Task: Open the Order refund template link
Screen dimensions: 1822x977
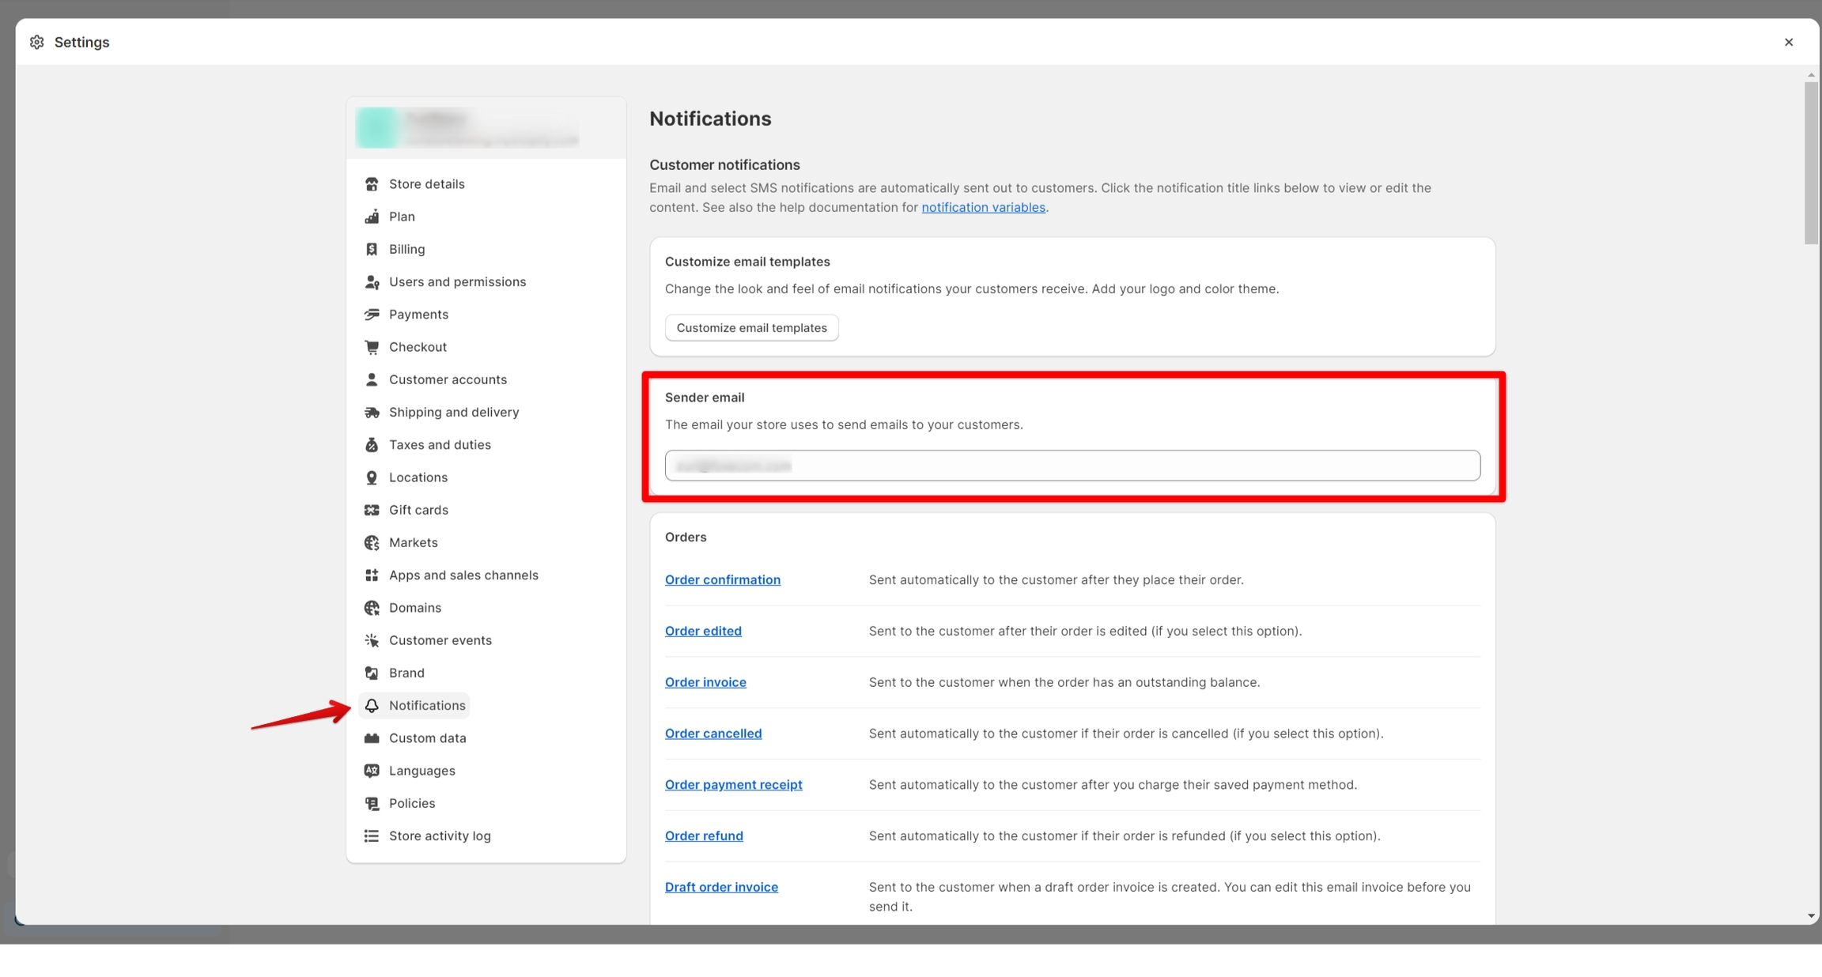Action: [704, 836]
